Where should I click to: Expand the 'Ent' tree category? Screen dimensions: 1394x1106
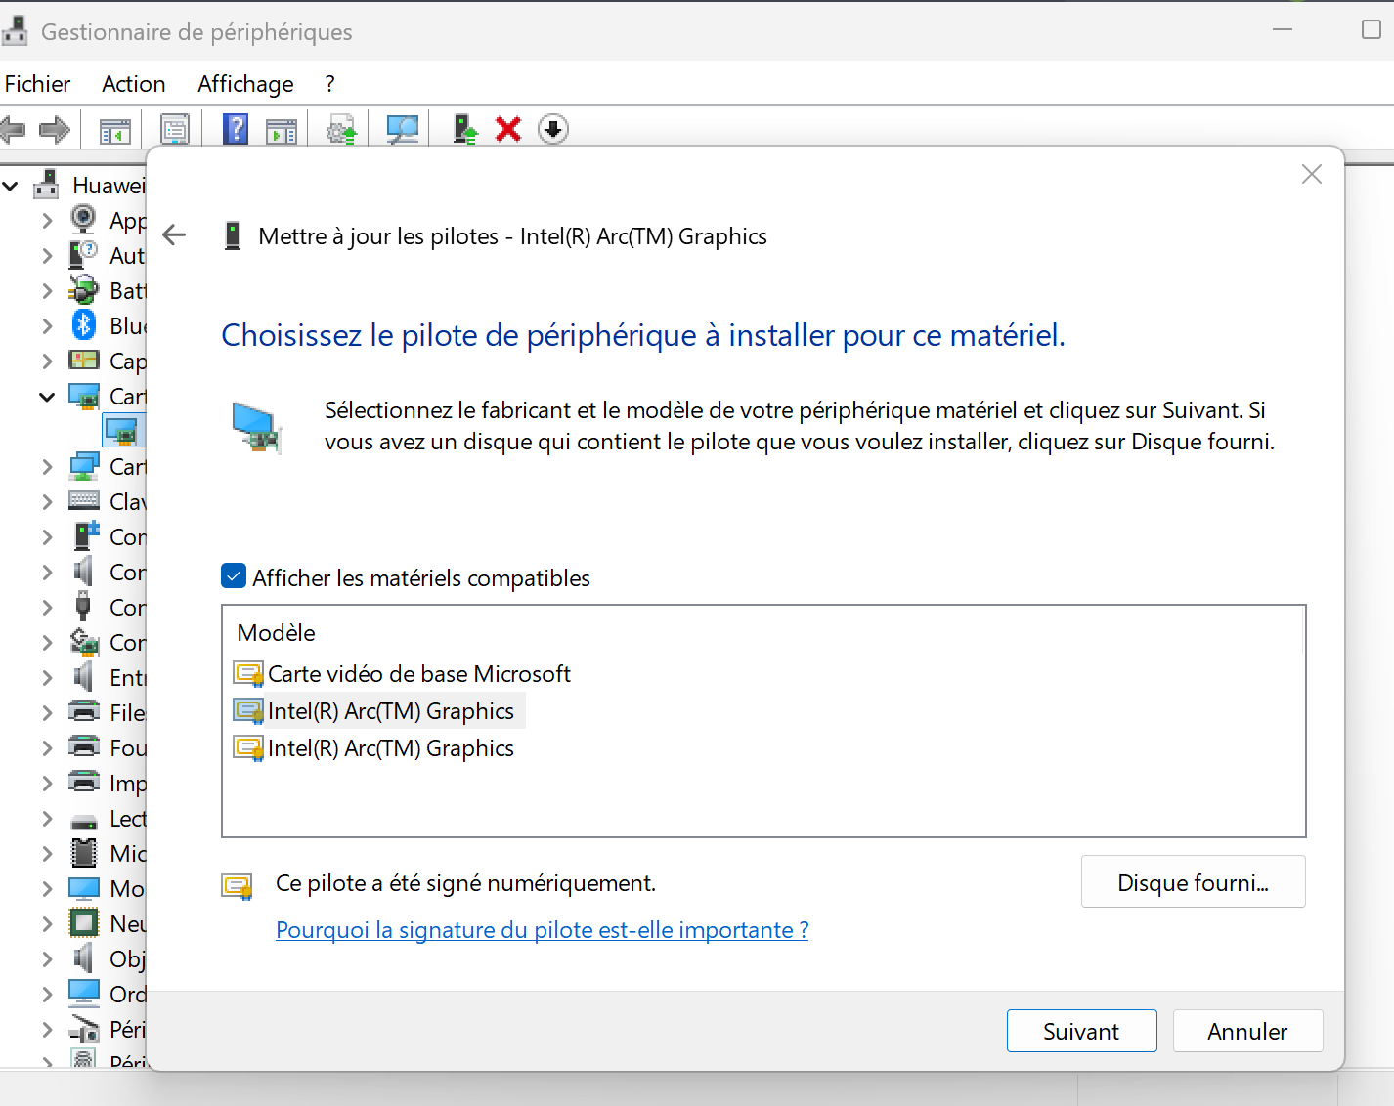click(47, 678)
